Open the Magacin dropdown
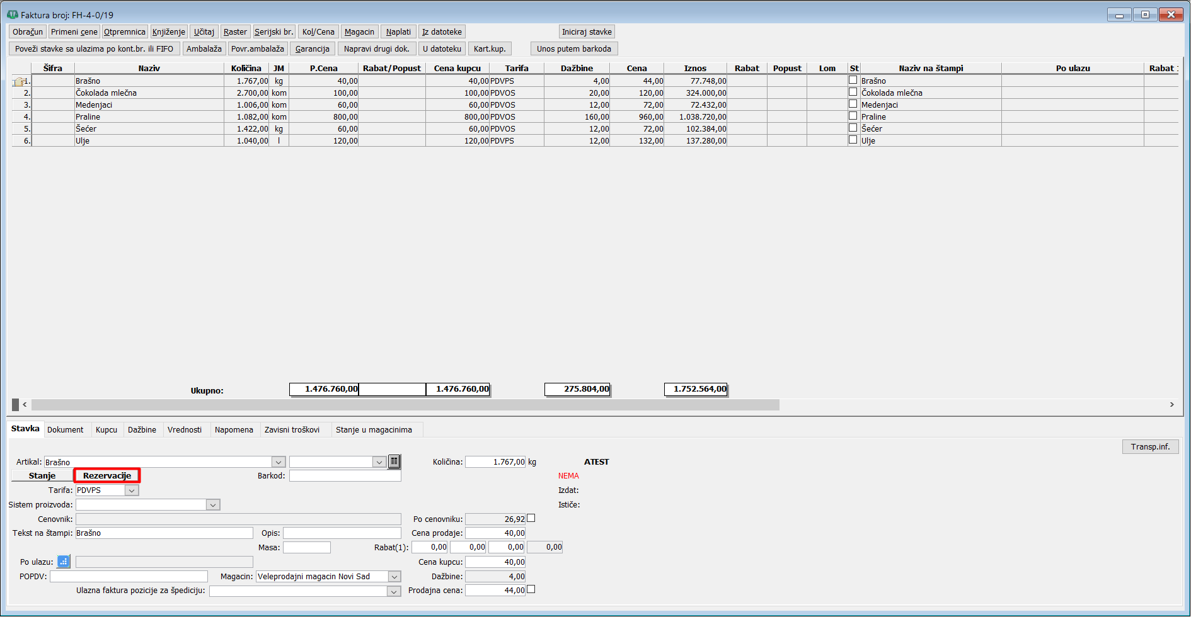Image resolution: width=1191 pixels, height=617 pixels. tap(394, 577)
